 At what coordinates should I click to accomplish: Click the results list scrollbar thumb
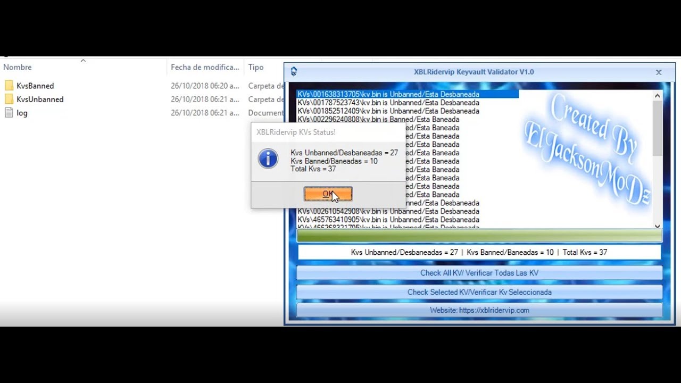pos(658,128)
